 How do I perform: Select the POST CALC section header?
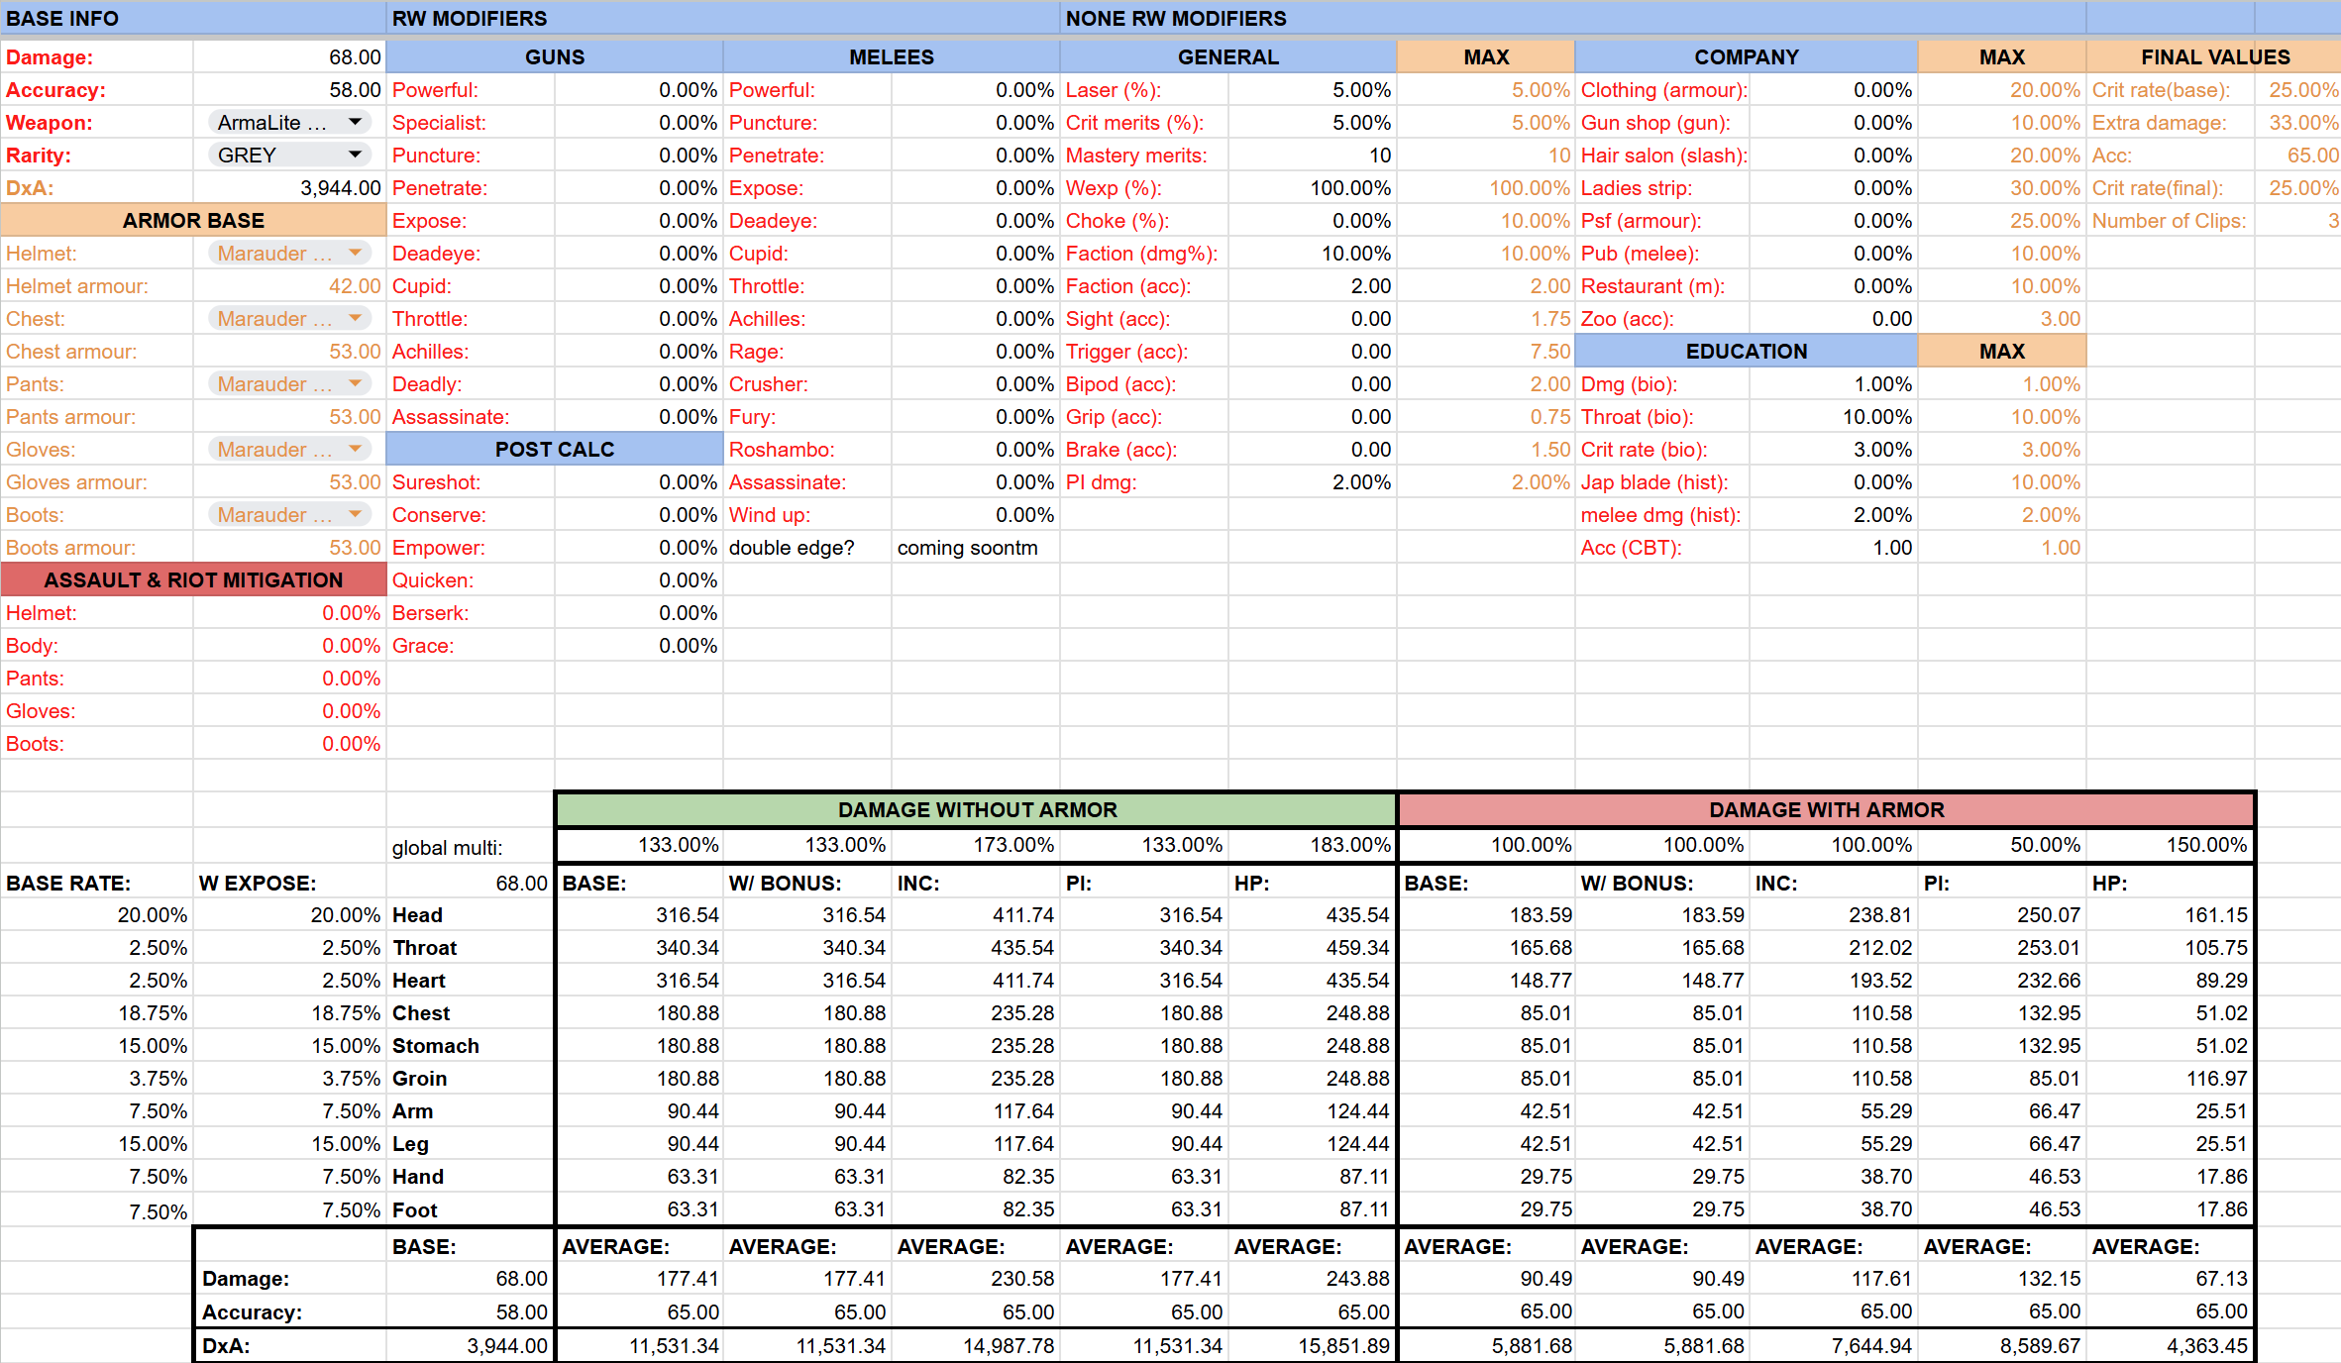(x=555, y=449)
